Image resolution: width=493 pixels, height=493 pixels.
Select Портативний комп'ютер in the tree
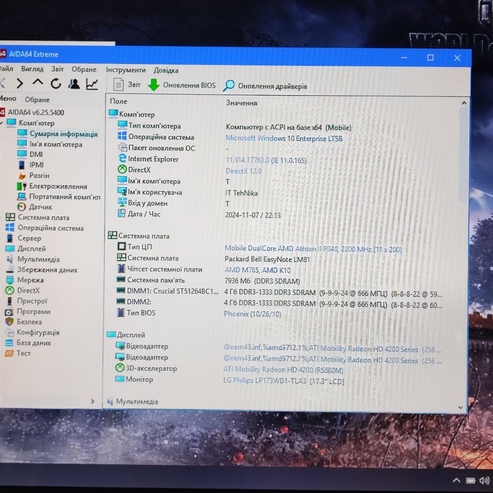[65, 196]
